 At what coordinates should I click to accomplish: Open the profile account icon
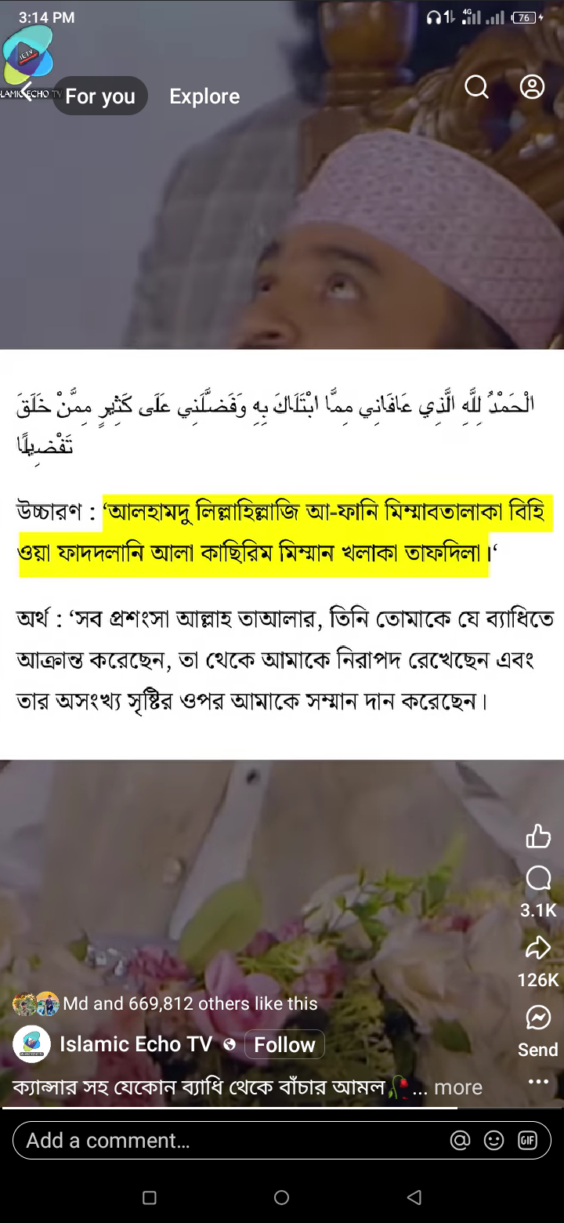pos(532,87)
